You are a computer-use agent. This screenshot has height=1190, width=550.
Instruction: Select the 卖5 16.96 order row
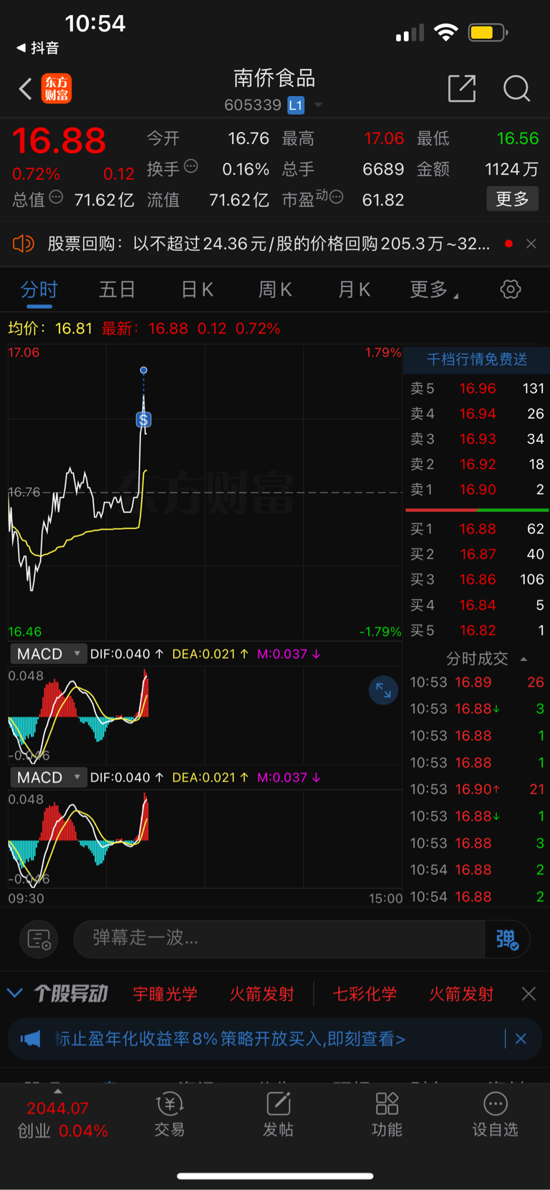(x=477, y=389)
